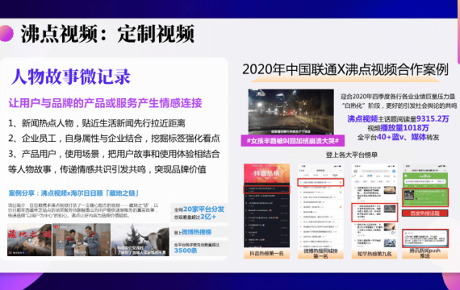Click the 登上微博热搜榜 stat box

[x=199, y=232]
